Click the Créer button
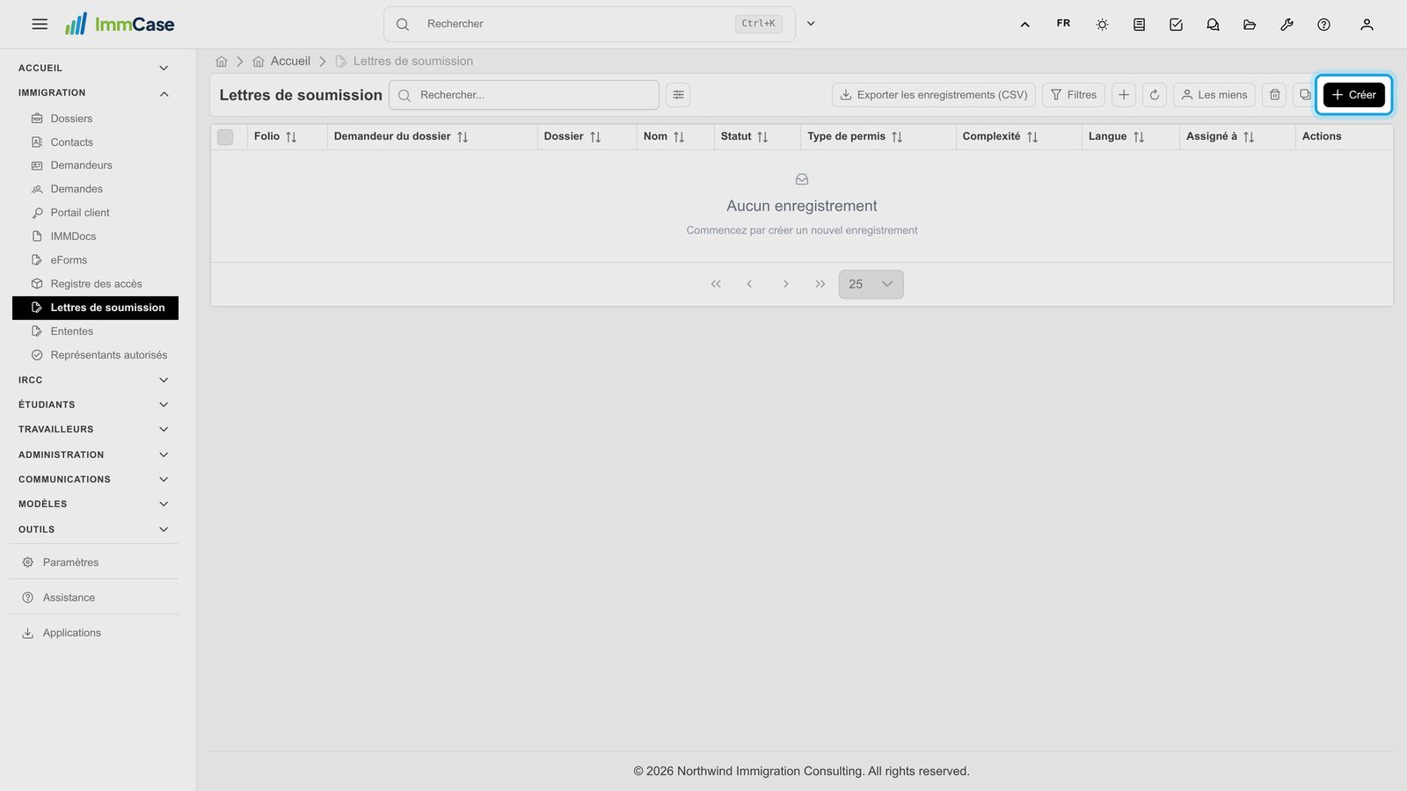The height and width of the screenshot is (791, 1407). point(1354,95)
